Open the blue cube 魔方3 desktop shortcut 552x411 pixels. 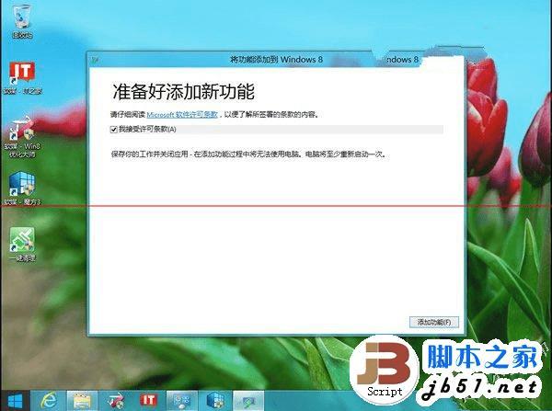22,188
